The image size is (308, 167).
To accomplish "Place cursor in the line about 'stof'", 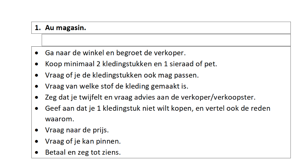I will 117,86.
